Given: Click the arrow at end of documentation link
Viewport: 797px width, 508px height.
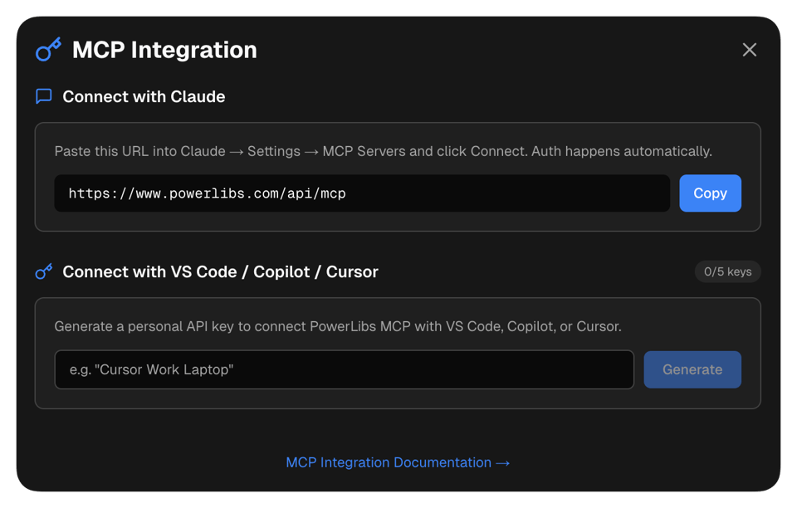Looking at the screenshot, I should tap(502, 462).
